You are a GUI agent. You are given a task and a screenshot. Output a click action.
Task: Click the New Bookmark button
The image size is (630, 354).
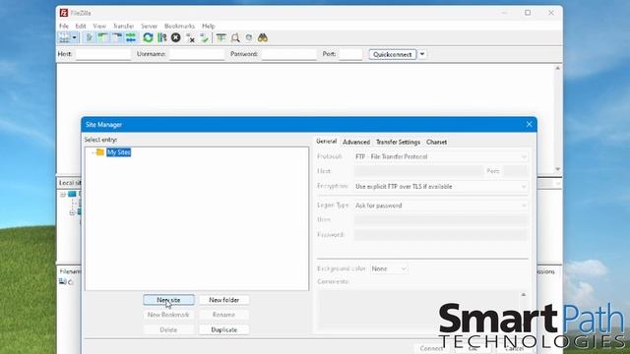tap(168, 315)
